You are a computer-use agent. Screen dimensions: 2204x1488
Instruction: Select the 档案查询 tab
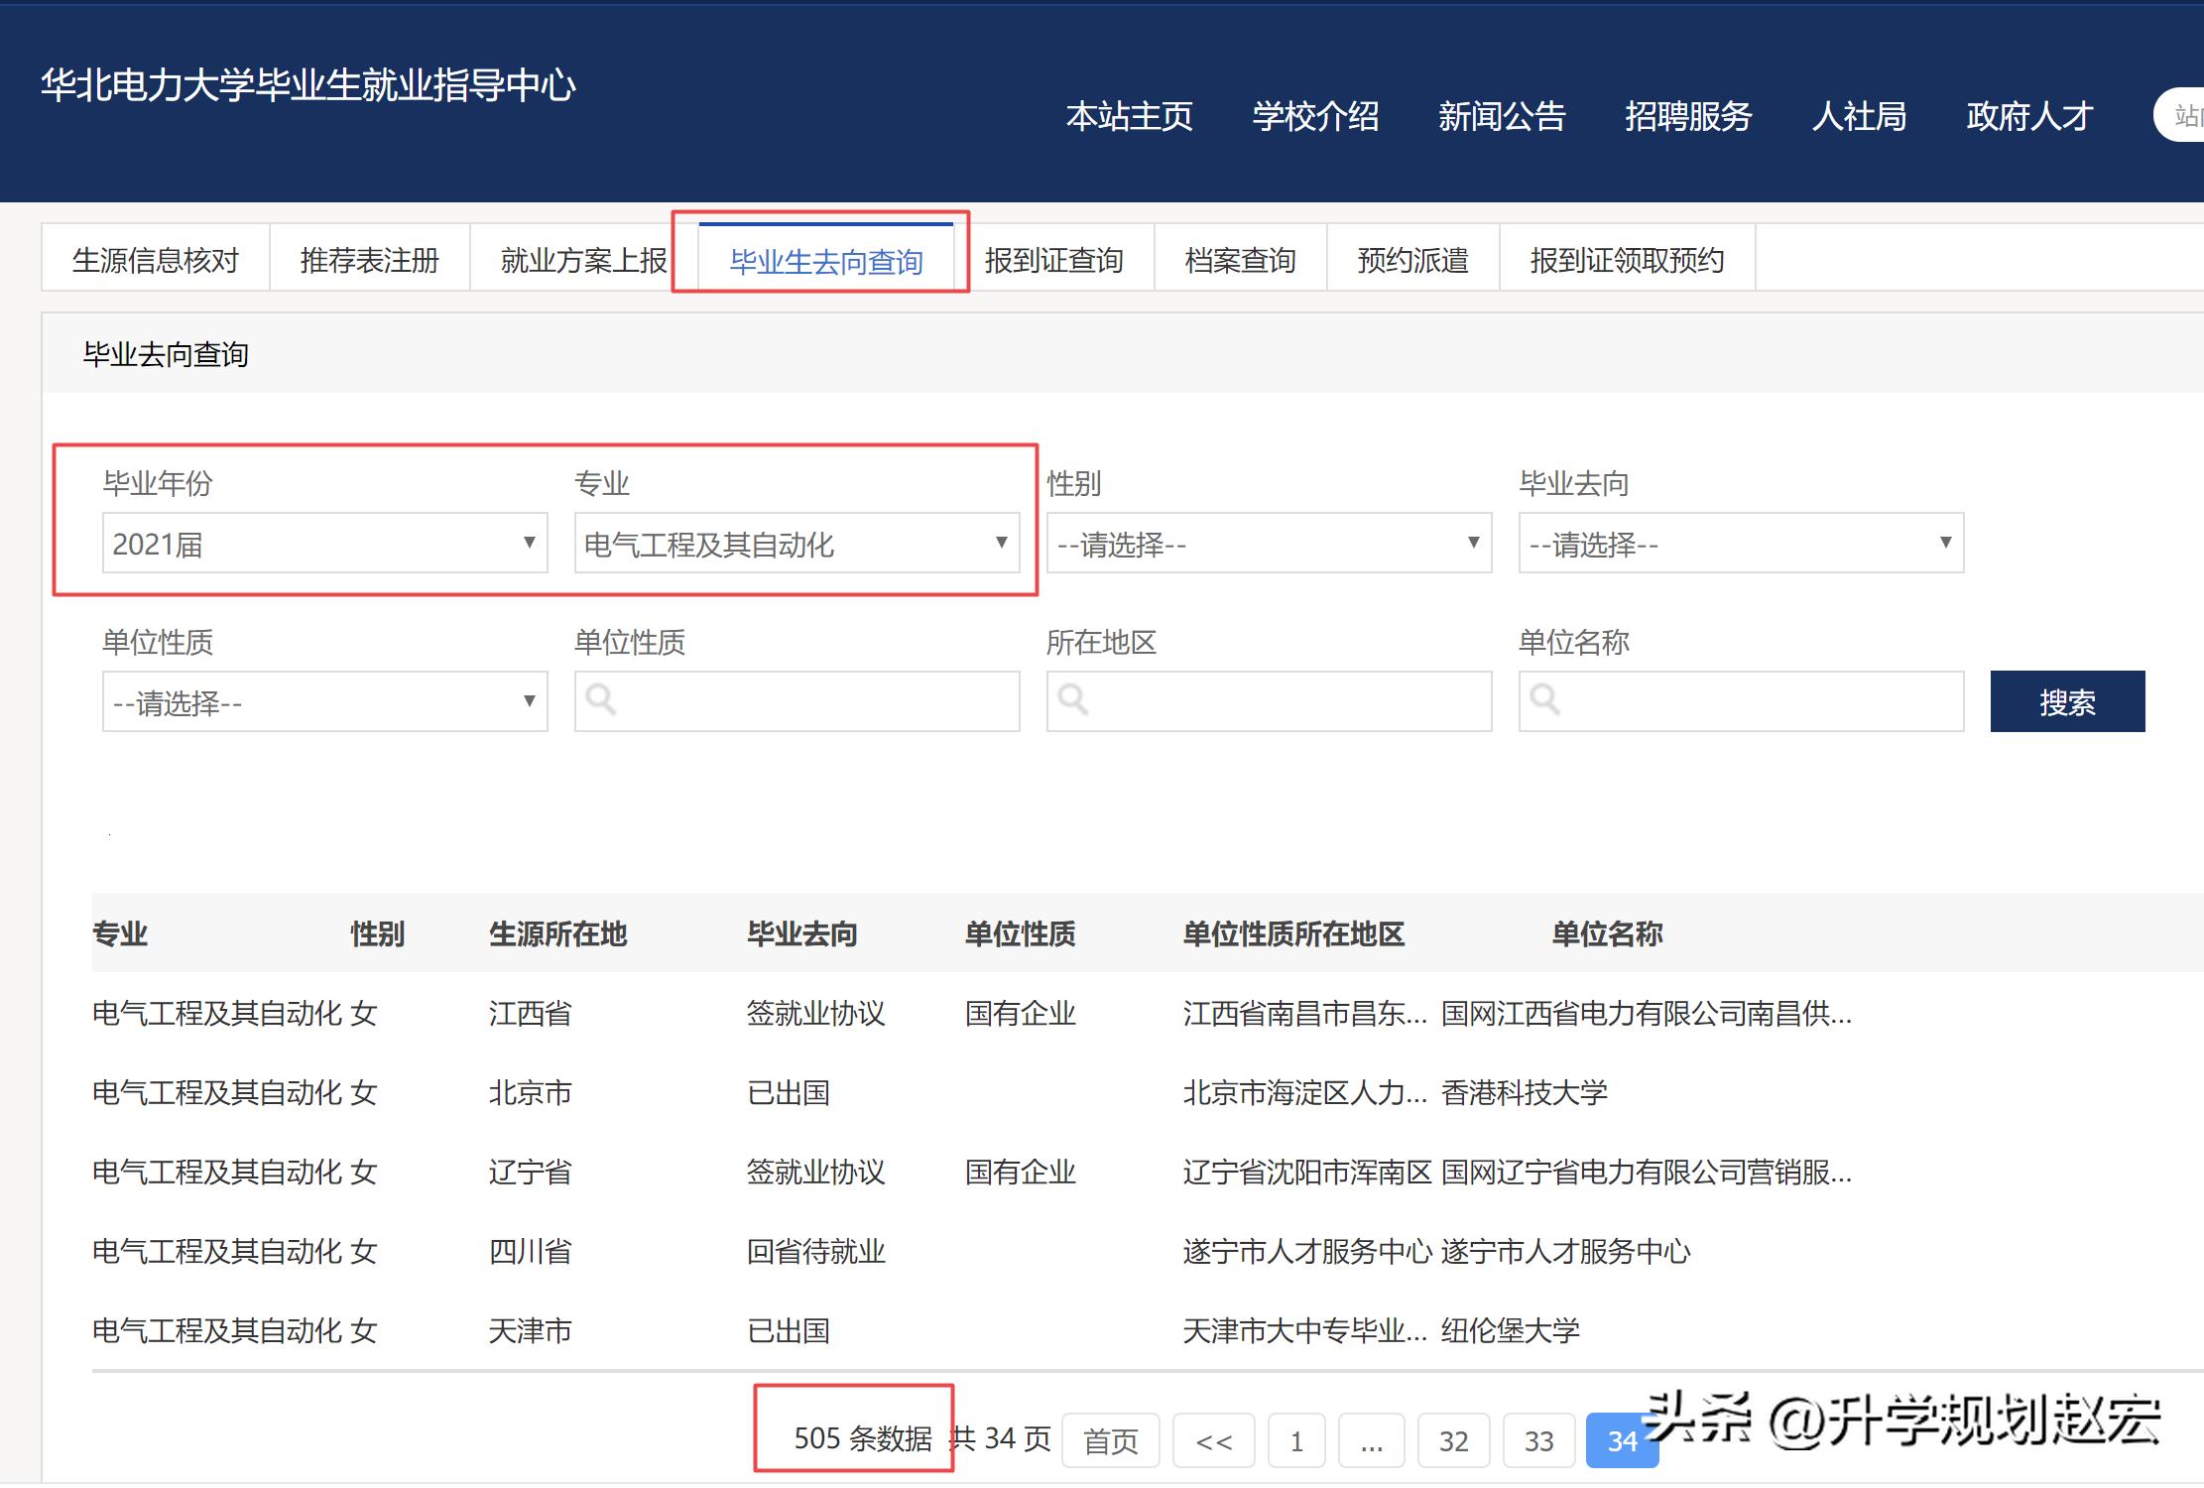(x=1240, y=260)
